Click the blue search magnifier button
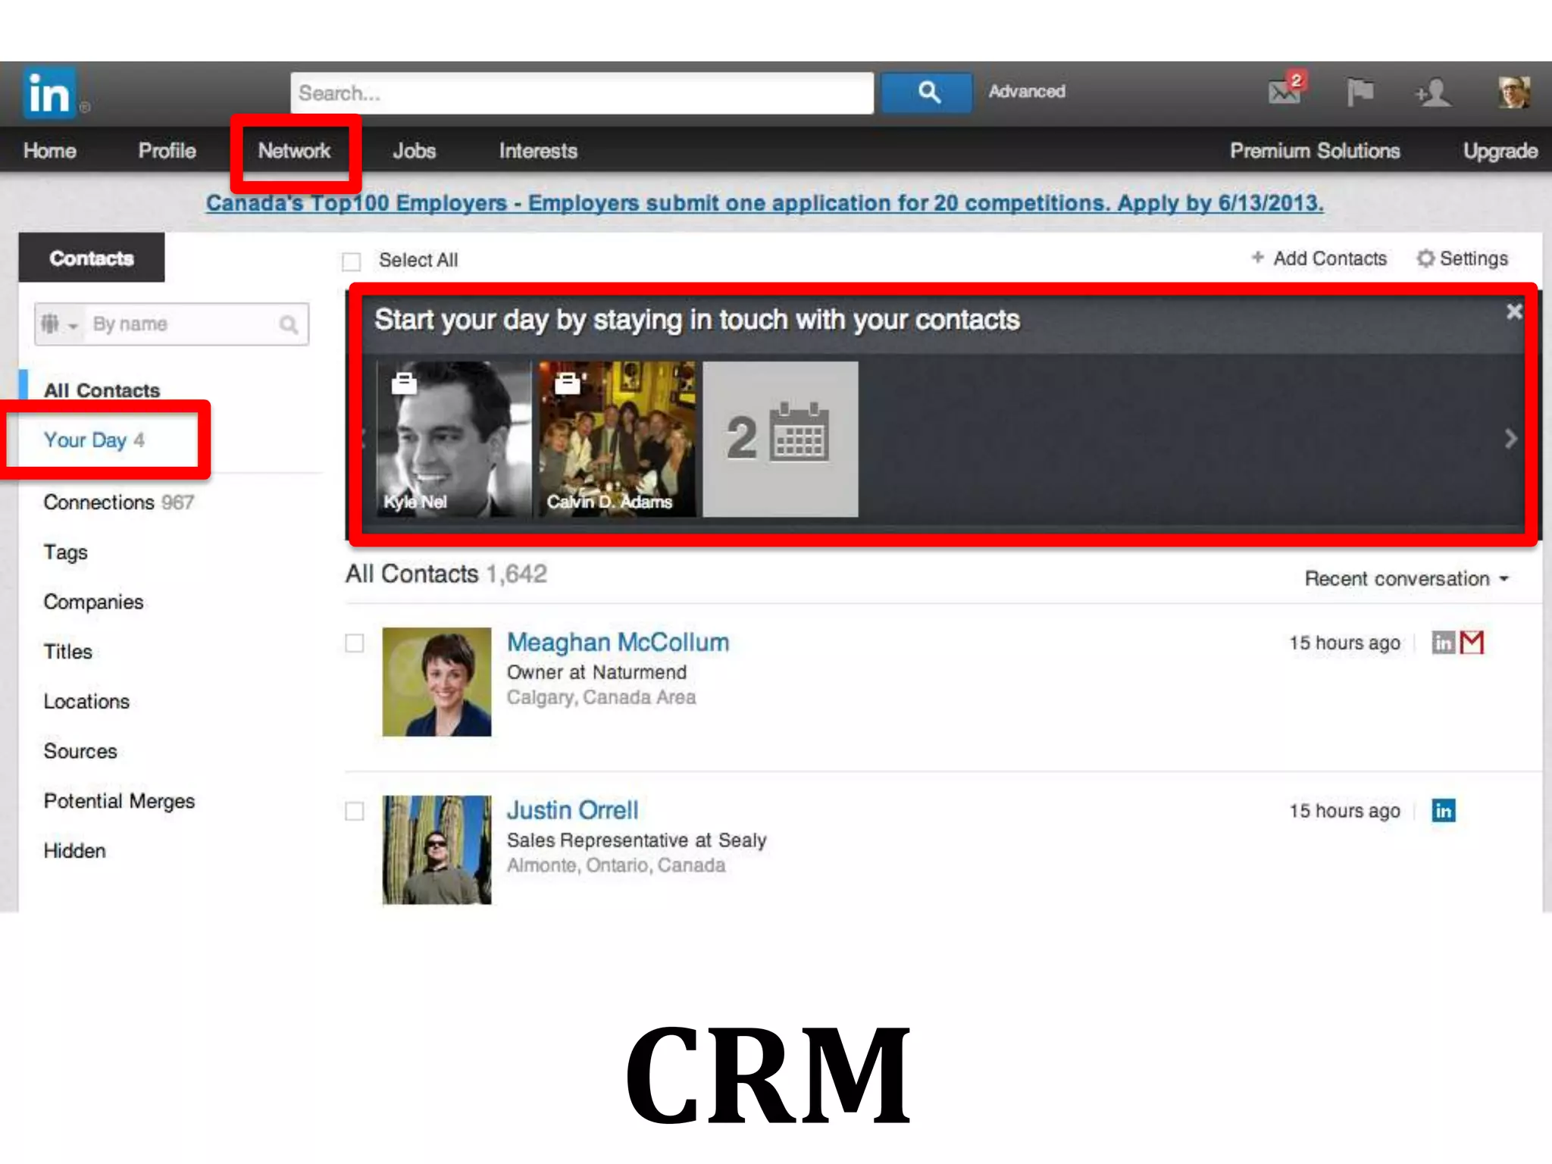The height and width of the screenshot is (1164, 1552). (x=928, y=93)
